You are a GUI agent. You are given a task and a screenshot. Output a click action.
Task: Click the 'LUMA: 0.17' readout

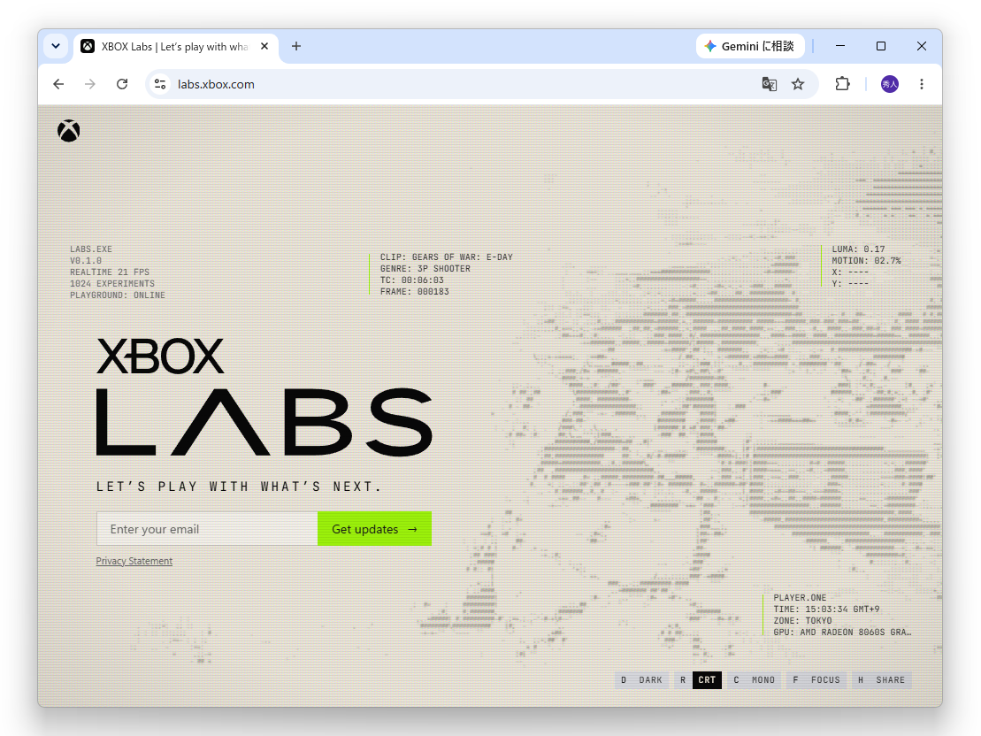click(858, 249)
